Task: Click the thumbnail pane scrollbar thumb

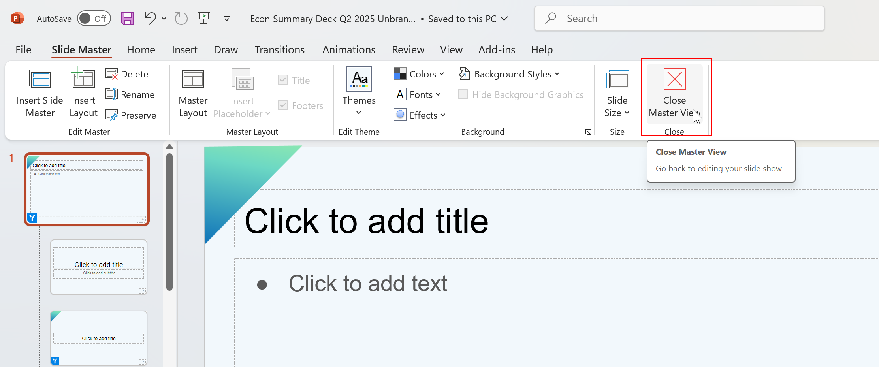Action: pyautogui.click(x=169, y=222)
